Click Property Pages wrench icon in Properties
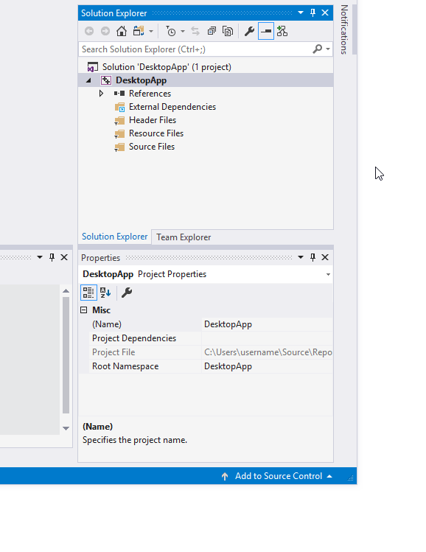The width and height of the screenshot is (426, 552). click(x=127, y=293)
